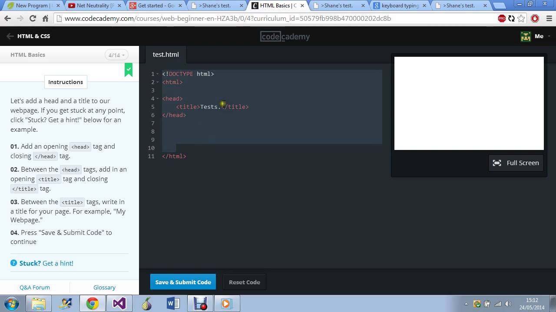Image resolution: width=556 pixels, height=312 pixels.
Task: Collapse code fold arrow on line 2
Action: [157, 82]
